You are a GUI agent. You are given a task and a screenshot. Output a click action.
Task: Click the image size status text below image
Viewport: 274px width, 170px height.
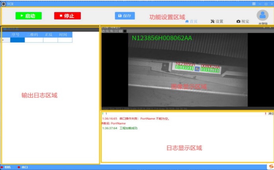145,109
